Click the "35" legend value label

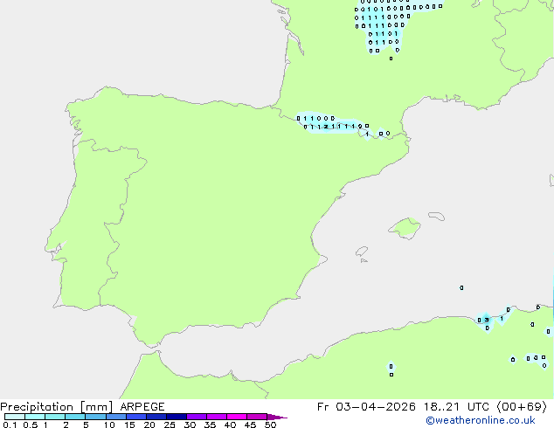coord(210,425)
